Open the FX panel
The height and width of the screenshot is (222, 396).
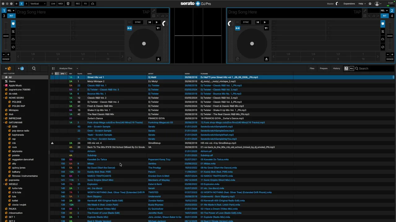(x=85, y=4)
